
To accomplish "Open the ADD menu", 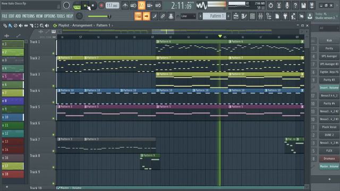I will (18, 16).
